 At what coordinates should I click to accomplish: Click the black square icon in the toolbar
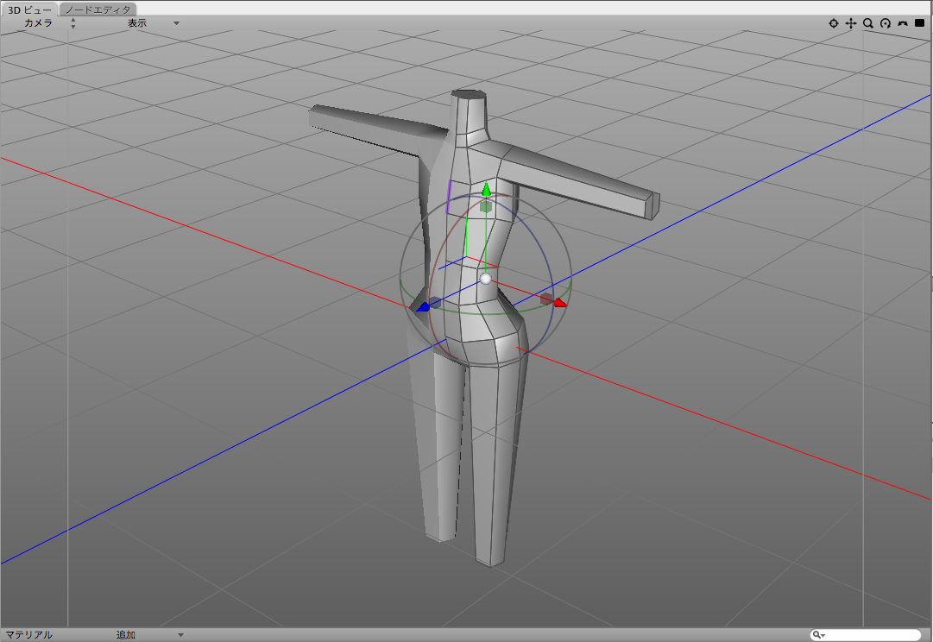coord(919,23)
